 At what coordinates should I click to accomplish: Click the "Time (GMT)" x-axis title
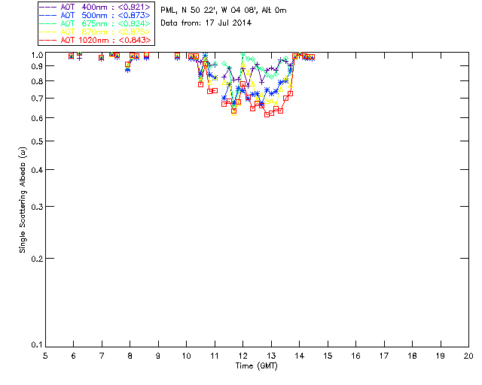pos(257,366)
